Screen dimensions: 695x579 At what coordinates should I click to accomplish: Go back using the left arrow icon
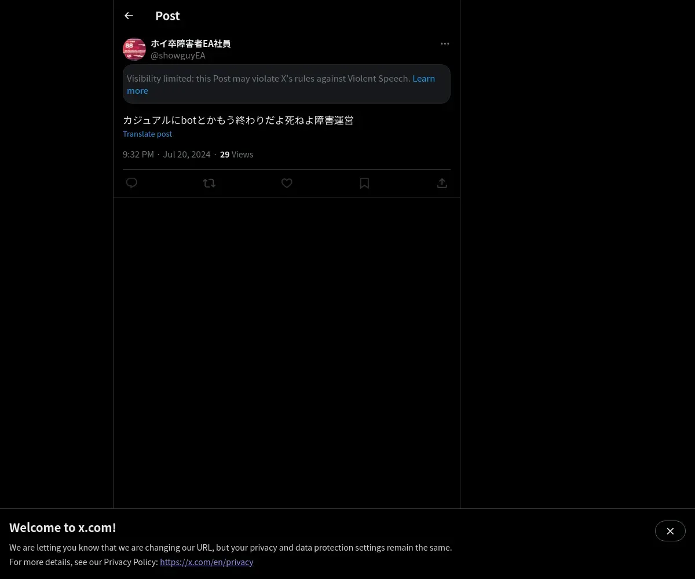click(129, 16)
